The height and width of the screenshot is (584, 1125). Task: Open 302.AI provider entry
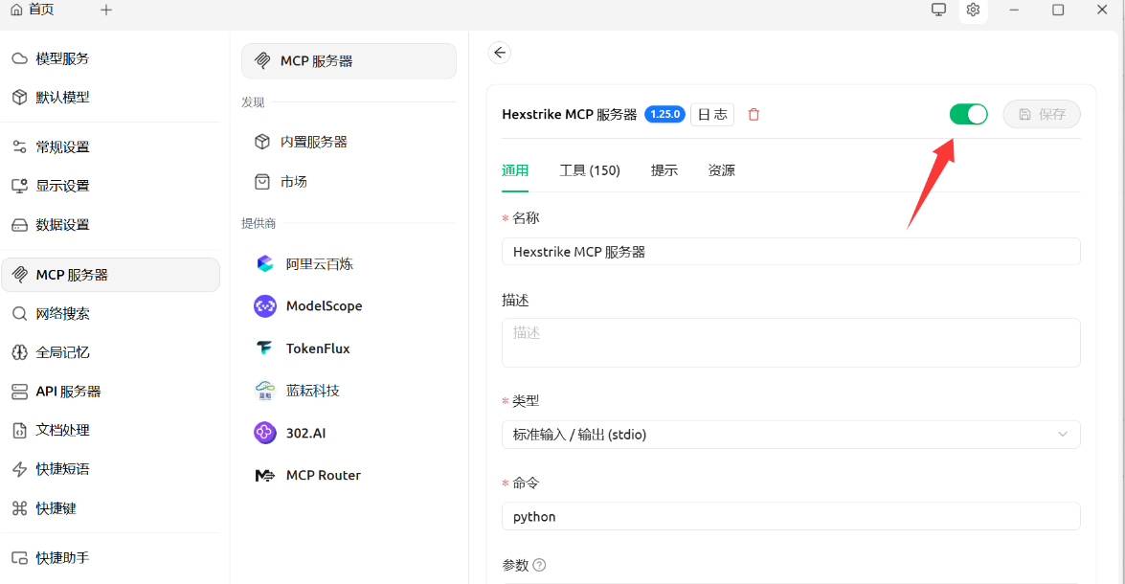[304, 433]
